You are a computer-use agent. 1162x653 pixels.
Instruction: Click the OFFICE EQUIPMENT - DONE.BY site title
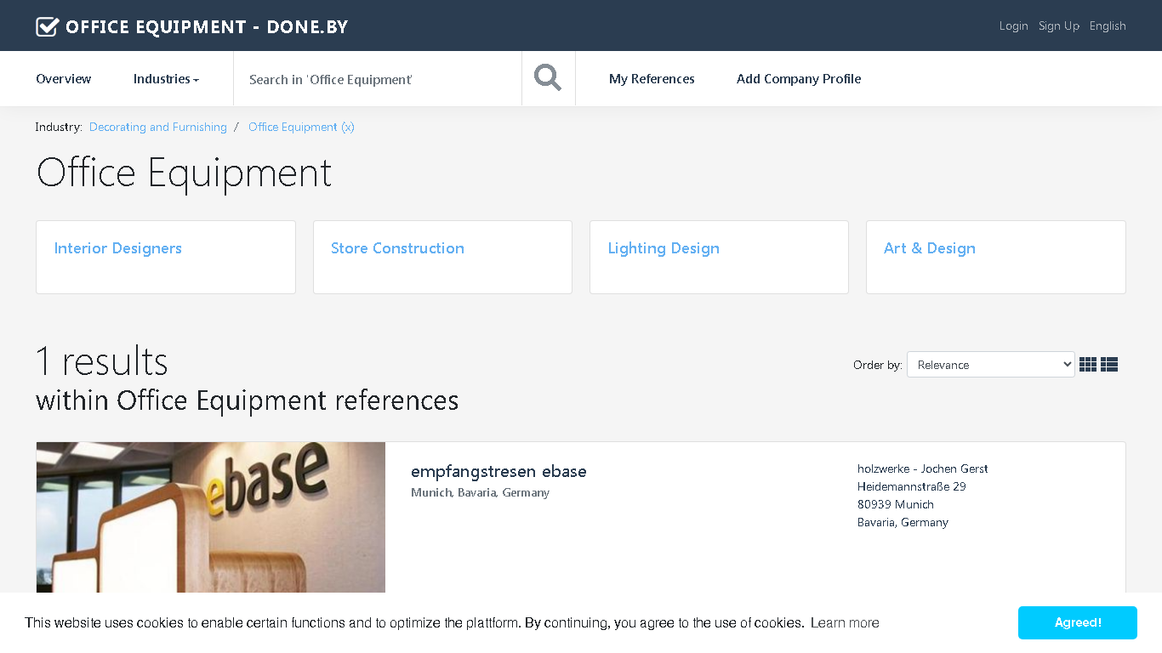pyautogui.click(x=207, y=26)
